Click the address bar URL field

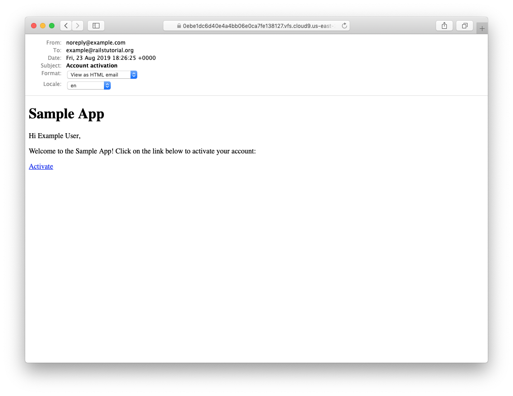(x=259, y=26)
